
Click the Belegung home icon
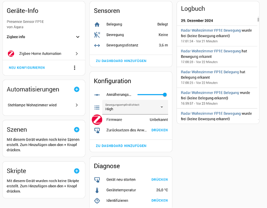(97, 25)
